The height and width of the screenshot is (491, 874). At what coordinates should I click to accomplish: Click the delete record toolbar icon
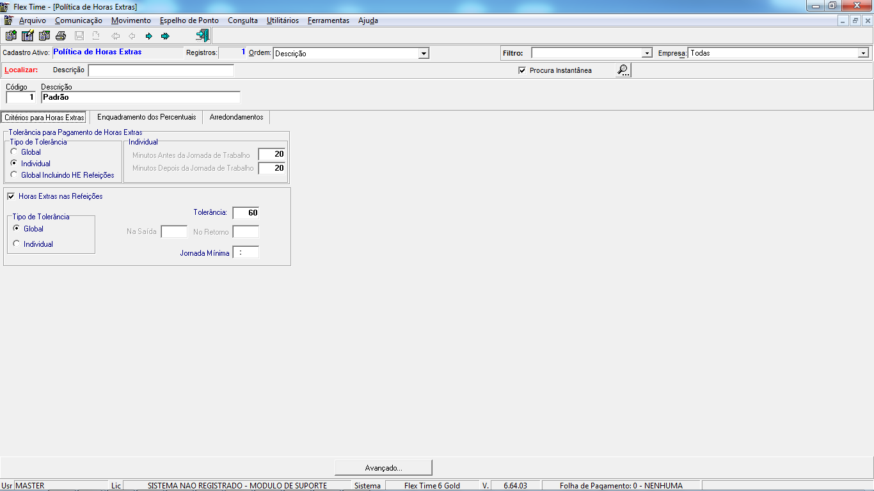[x=44, y=36]
